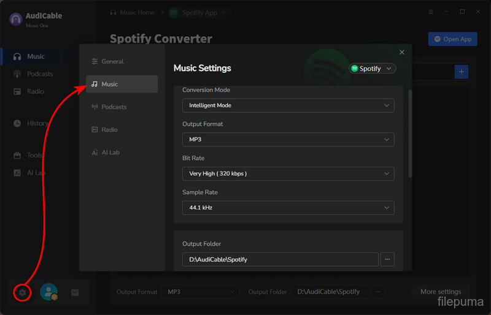
Task: Expand the Conversion Mode dropdown
Action: pyautogui.click(x=288, y=105)
